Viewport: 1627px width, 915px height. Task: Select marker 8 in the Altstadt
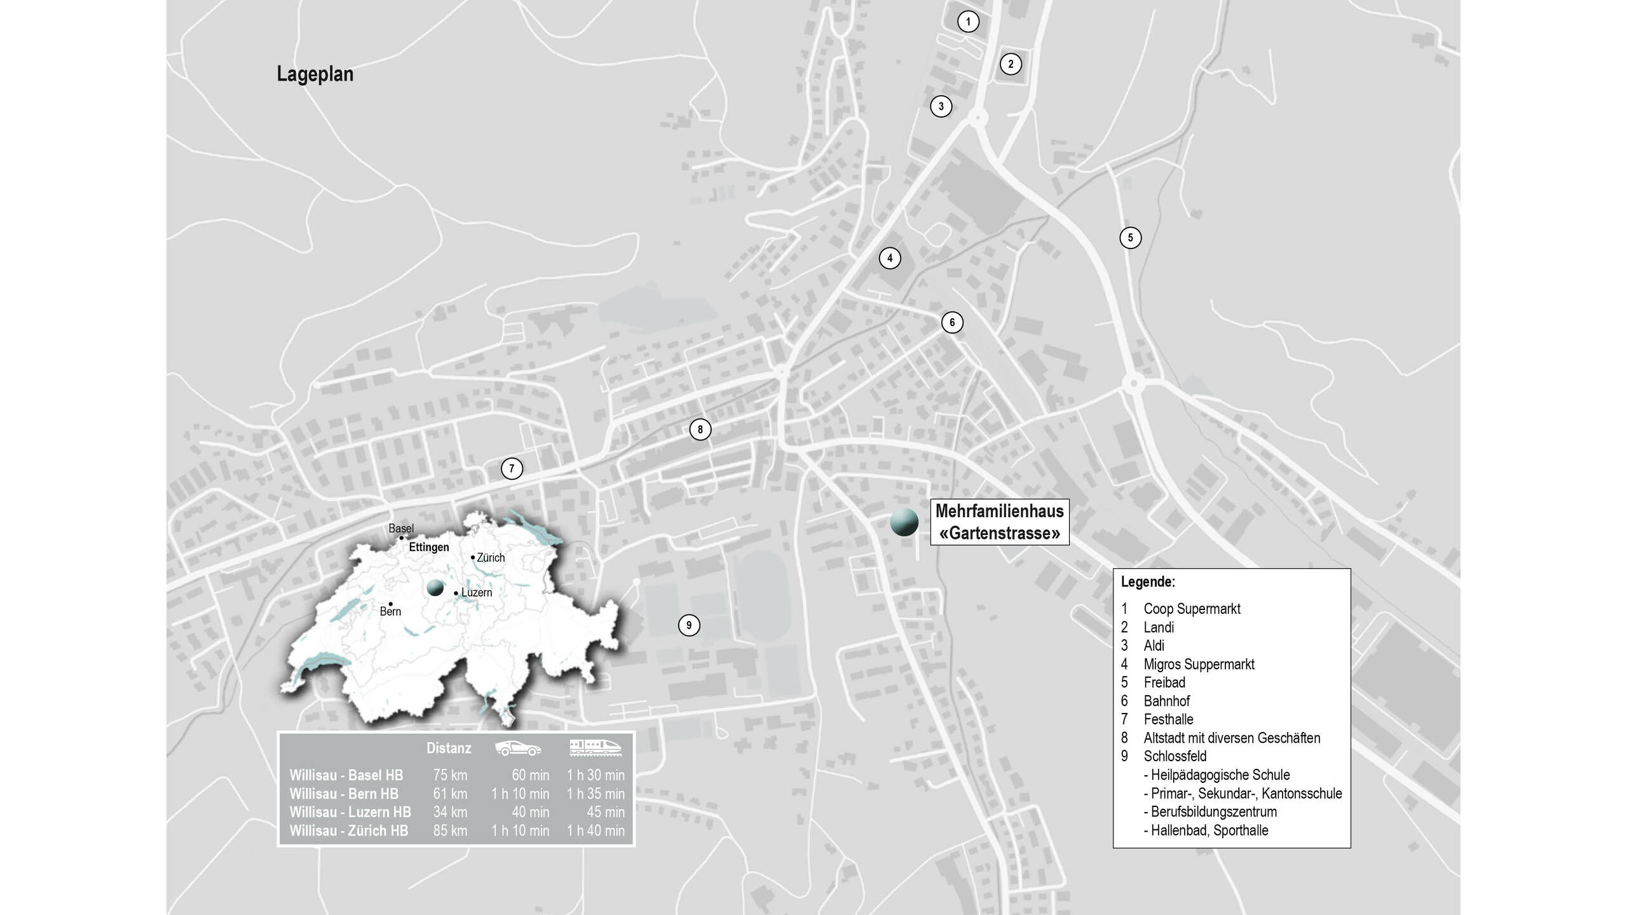700,430
